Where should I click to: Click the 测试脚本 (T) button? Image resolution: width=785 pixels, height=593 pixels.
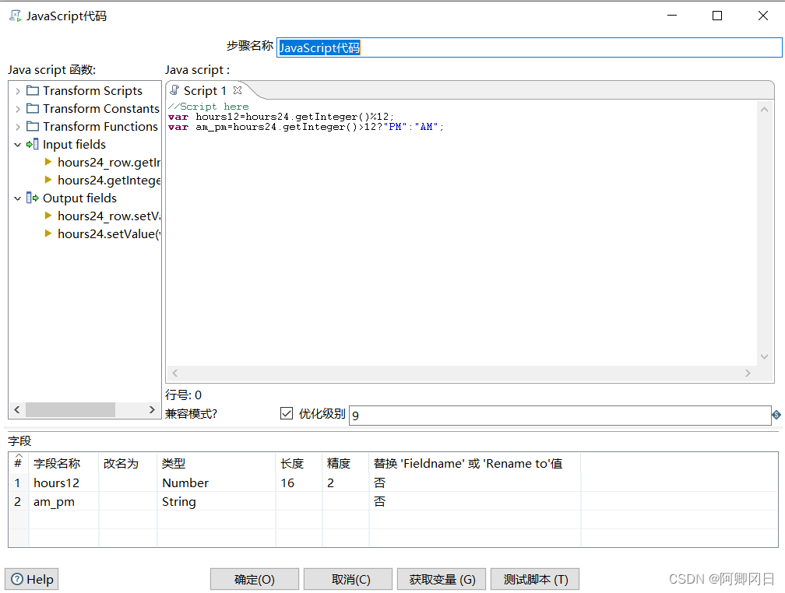point(535,580)
